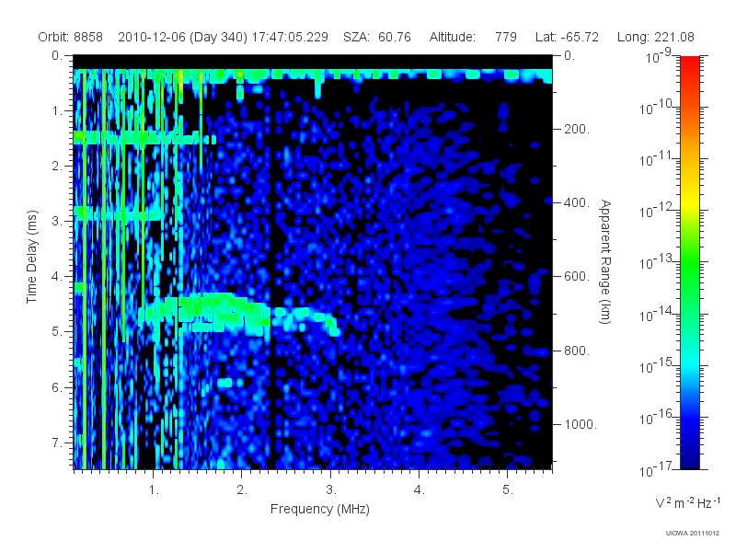The height and width of the screenshot is (552, 736).
Task: Click the 'Apparent Range (km)' axis label
Action: pos(605,261)
